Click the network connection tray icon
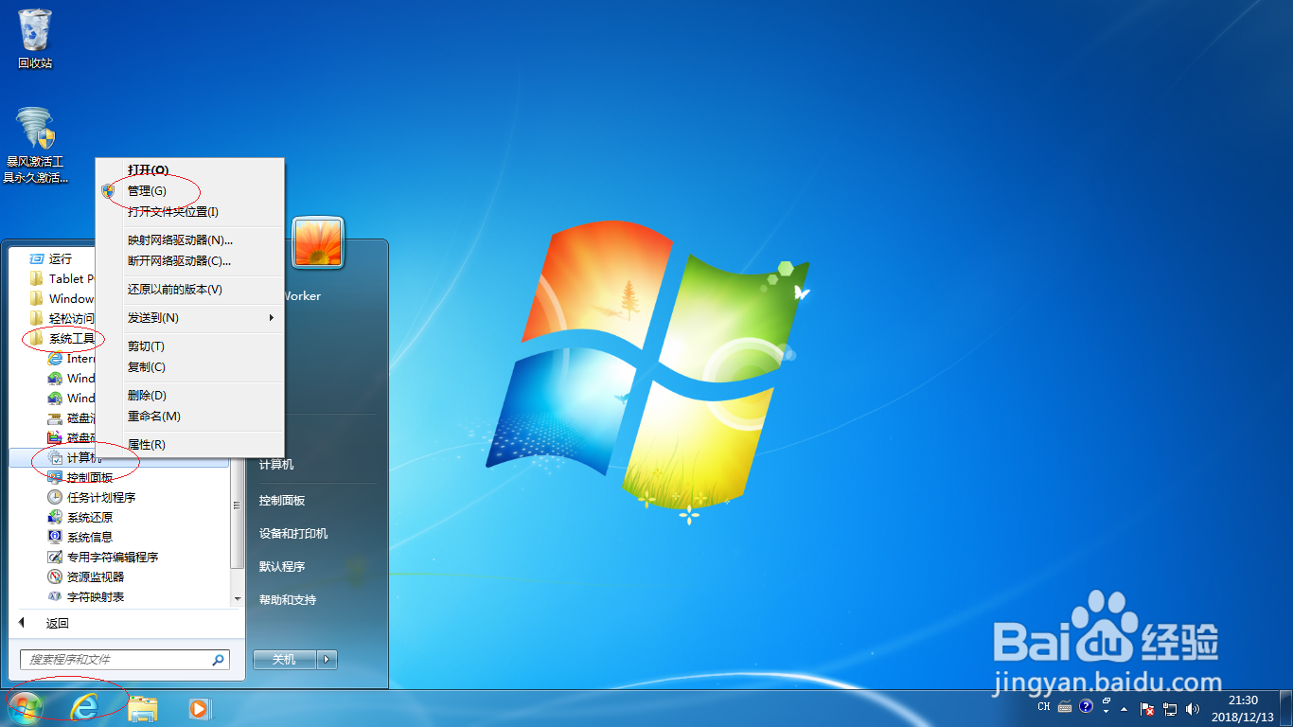The height and width of the screenshot is (727, 1293). pyautogui.click(x=1170, y=708)
